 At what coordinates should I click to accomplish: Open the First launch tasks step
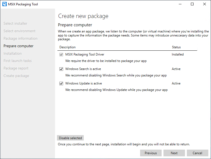pyautogui.click(x=17, y=61)
